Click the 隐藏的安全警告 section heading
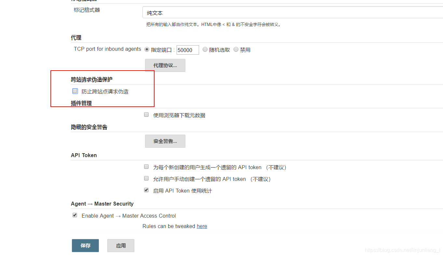Viewport: 443px width, 256px height. click(x=89, y=127)
